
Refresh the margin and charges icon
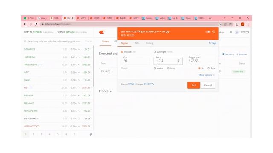[153, 84]
